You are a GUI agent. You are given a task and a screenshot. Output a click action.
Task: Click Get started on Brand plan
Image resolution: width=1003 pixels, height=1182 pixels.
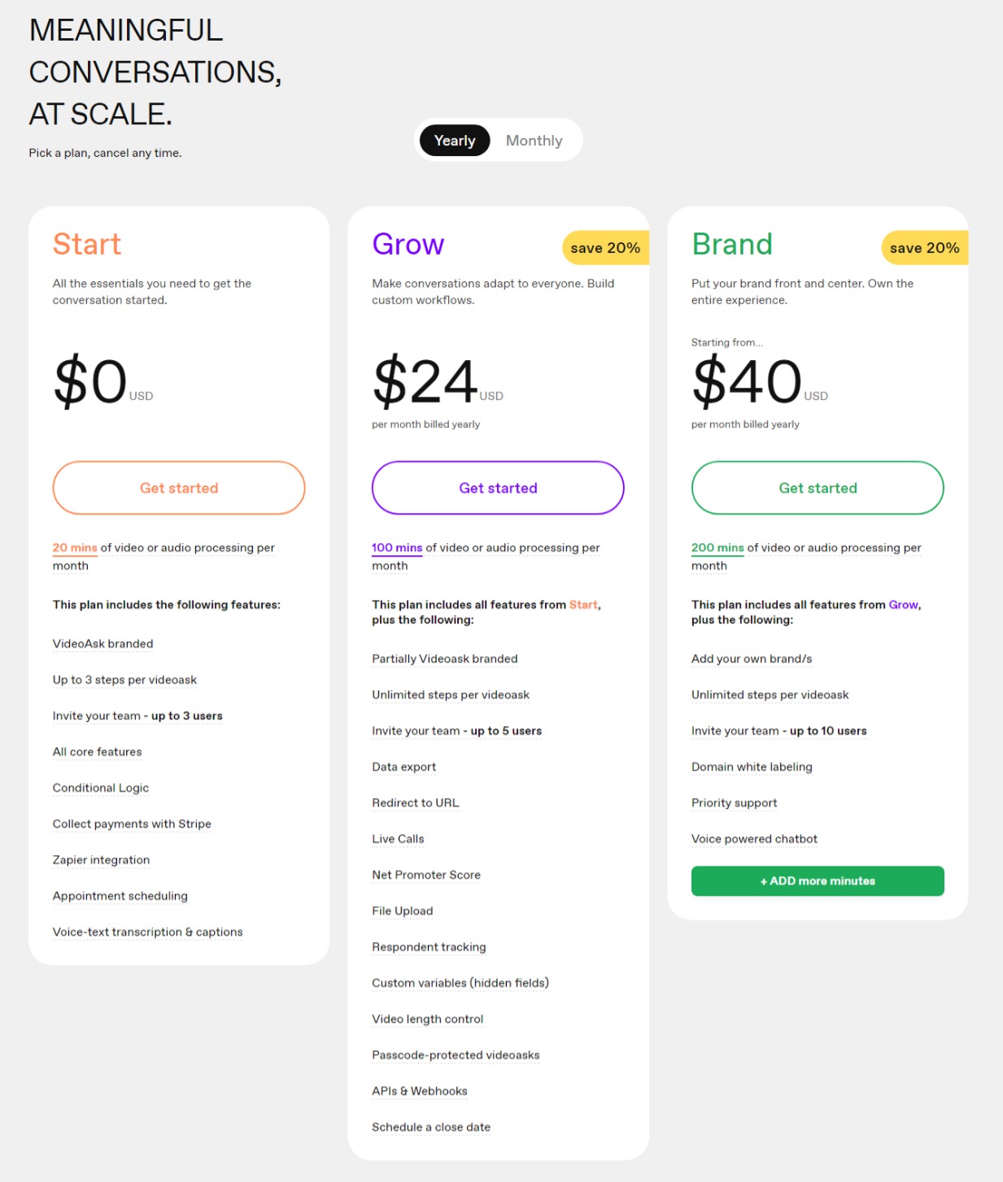pyautogui.click(x=818, y=488)
